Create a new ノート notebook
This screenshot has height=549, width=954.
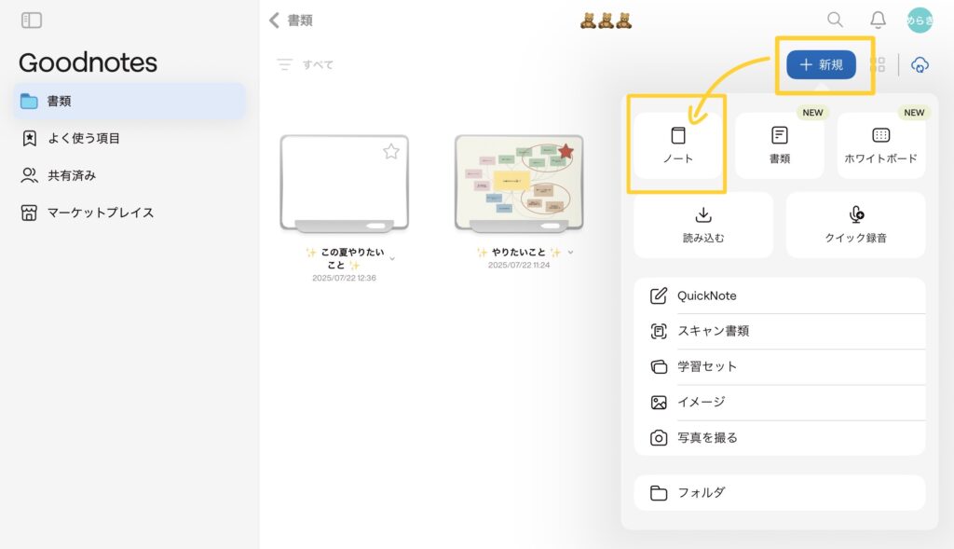point(677,145)
